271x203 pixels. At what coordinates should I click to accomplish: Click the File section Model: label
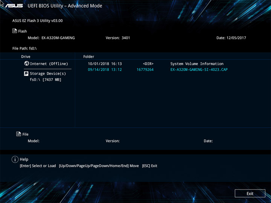pos(33,141)
